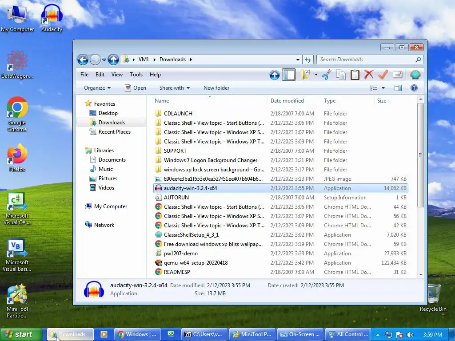This screenshot has width=455, height=341.
Task: Select Desktop under Favorites
Action: click(x=108, y=113)
